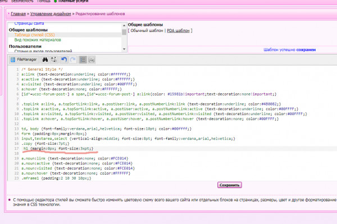Click the Пользователи list heading
Screen dimensions: 337x224
pyautogui.click(x=25, y=47)
